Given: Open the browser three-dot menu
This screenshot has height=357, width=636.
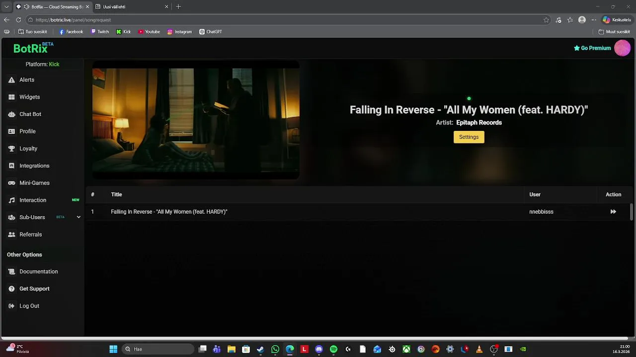Looking at the screenshot, I should [594, 20].
